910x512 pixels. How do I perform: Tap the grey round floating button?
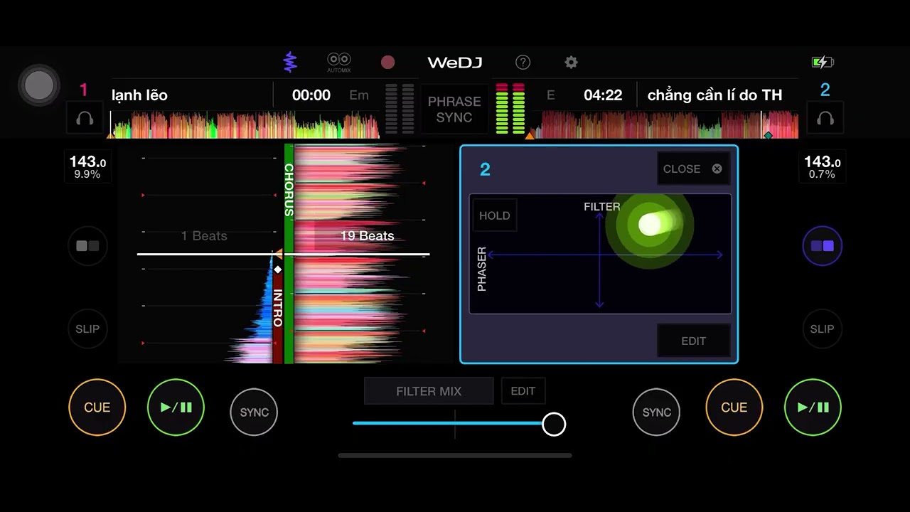[x=38, y=85]
